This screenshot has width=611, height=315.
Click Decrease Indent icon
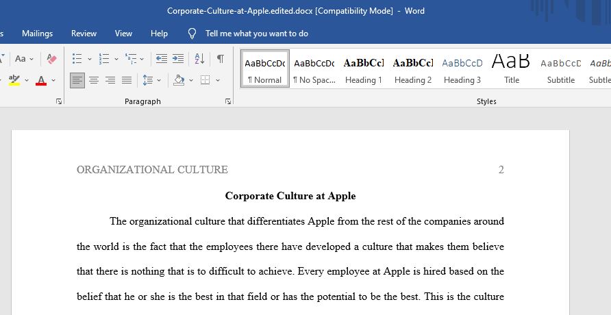pos(162,59)
